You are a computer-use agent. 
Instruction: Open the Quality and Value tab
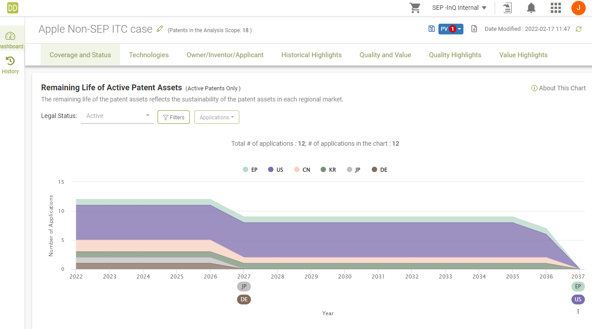(x=385, y=55)
